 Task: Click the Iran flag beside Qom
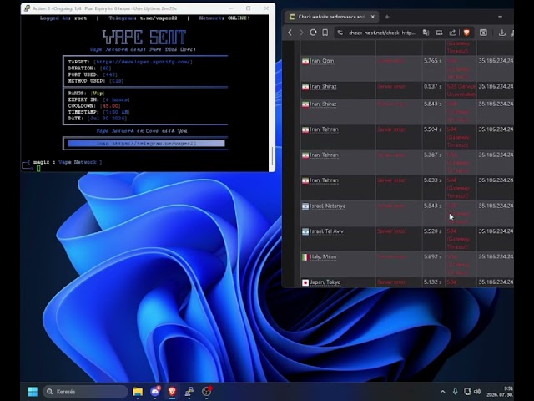coord(305,61)
